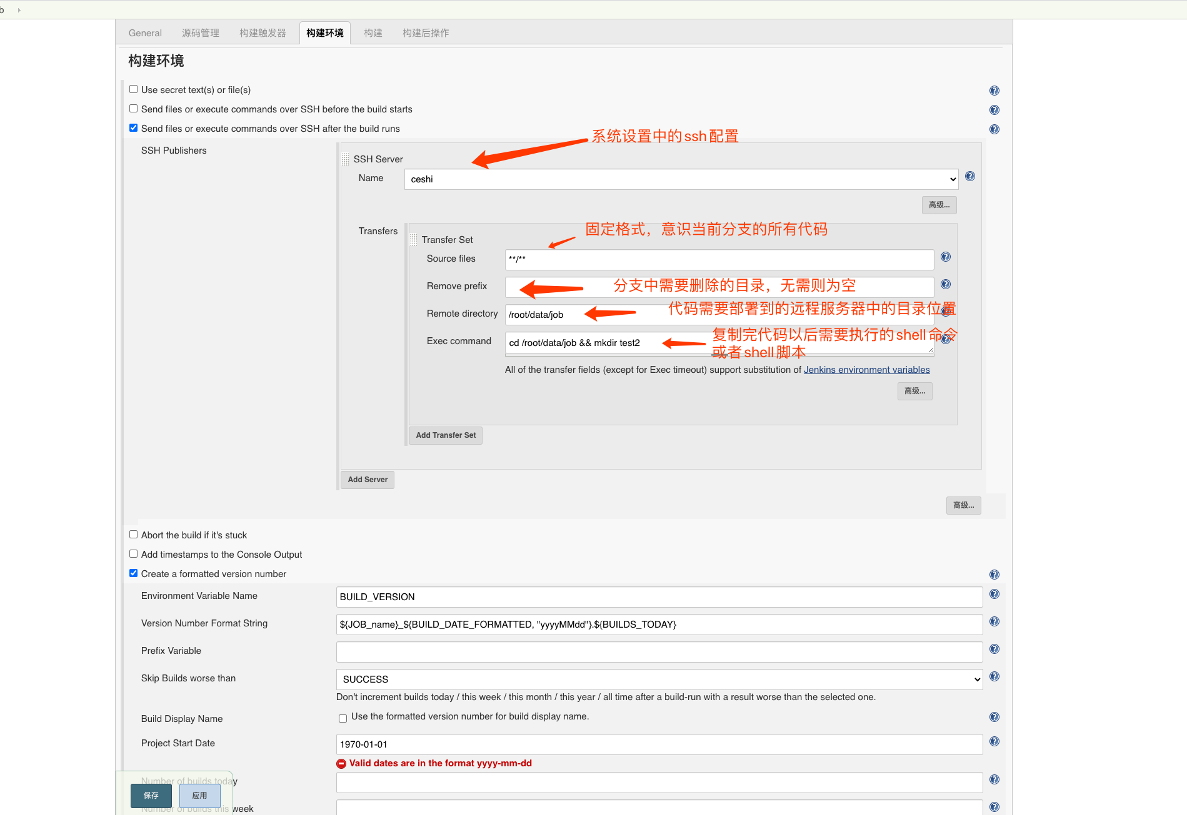
Task: Open the Skip Builds worse than SUCCESS dropdown
Action: (x=659, y=679)
